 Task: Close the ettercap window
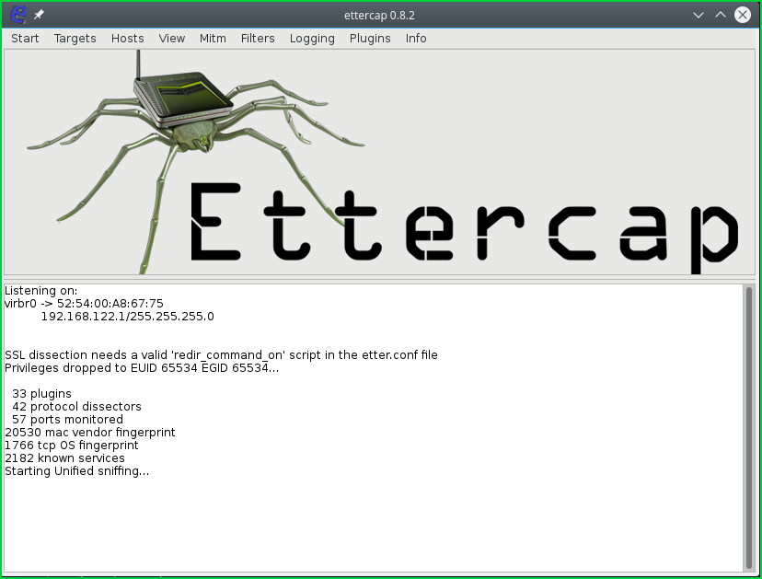coord(742,15)
